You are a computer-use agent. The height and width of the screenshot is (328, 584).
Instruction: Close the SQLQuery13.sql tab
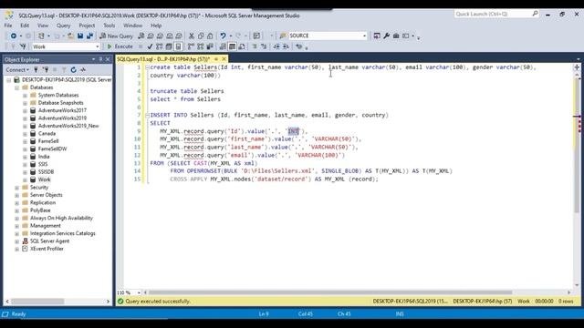224,59
